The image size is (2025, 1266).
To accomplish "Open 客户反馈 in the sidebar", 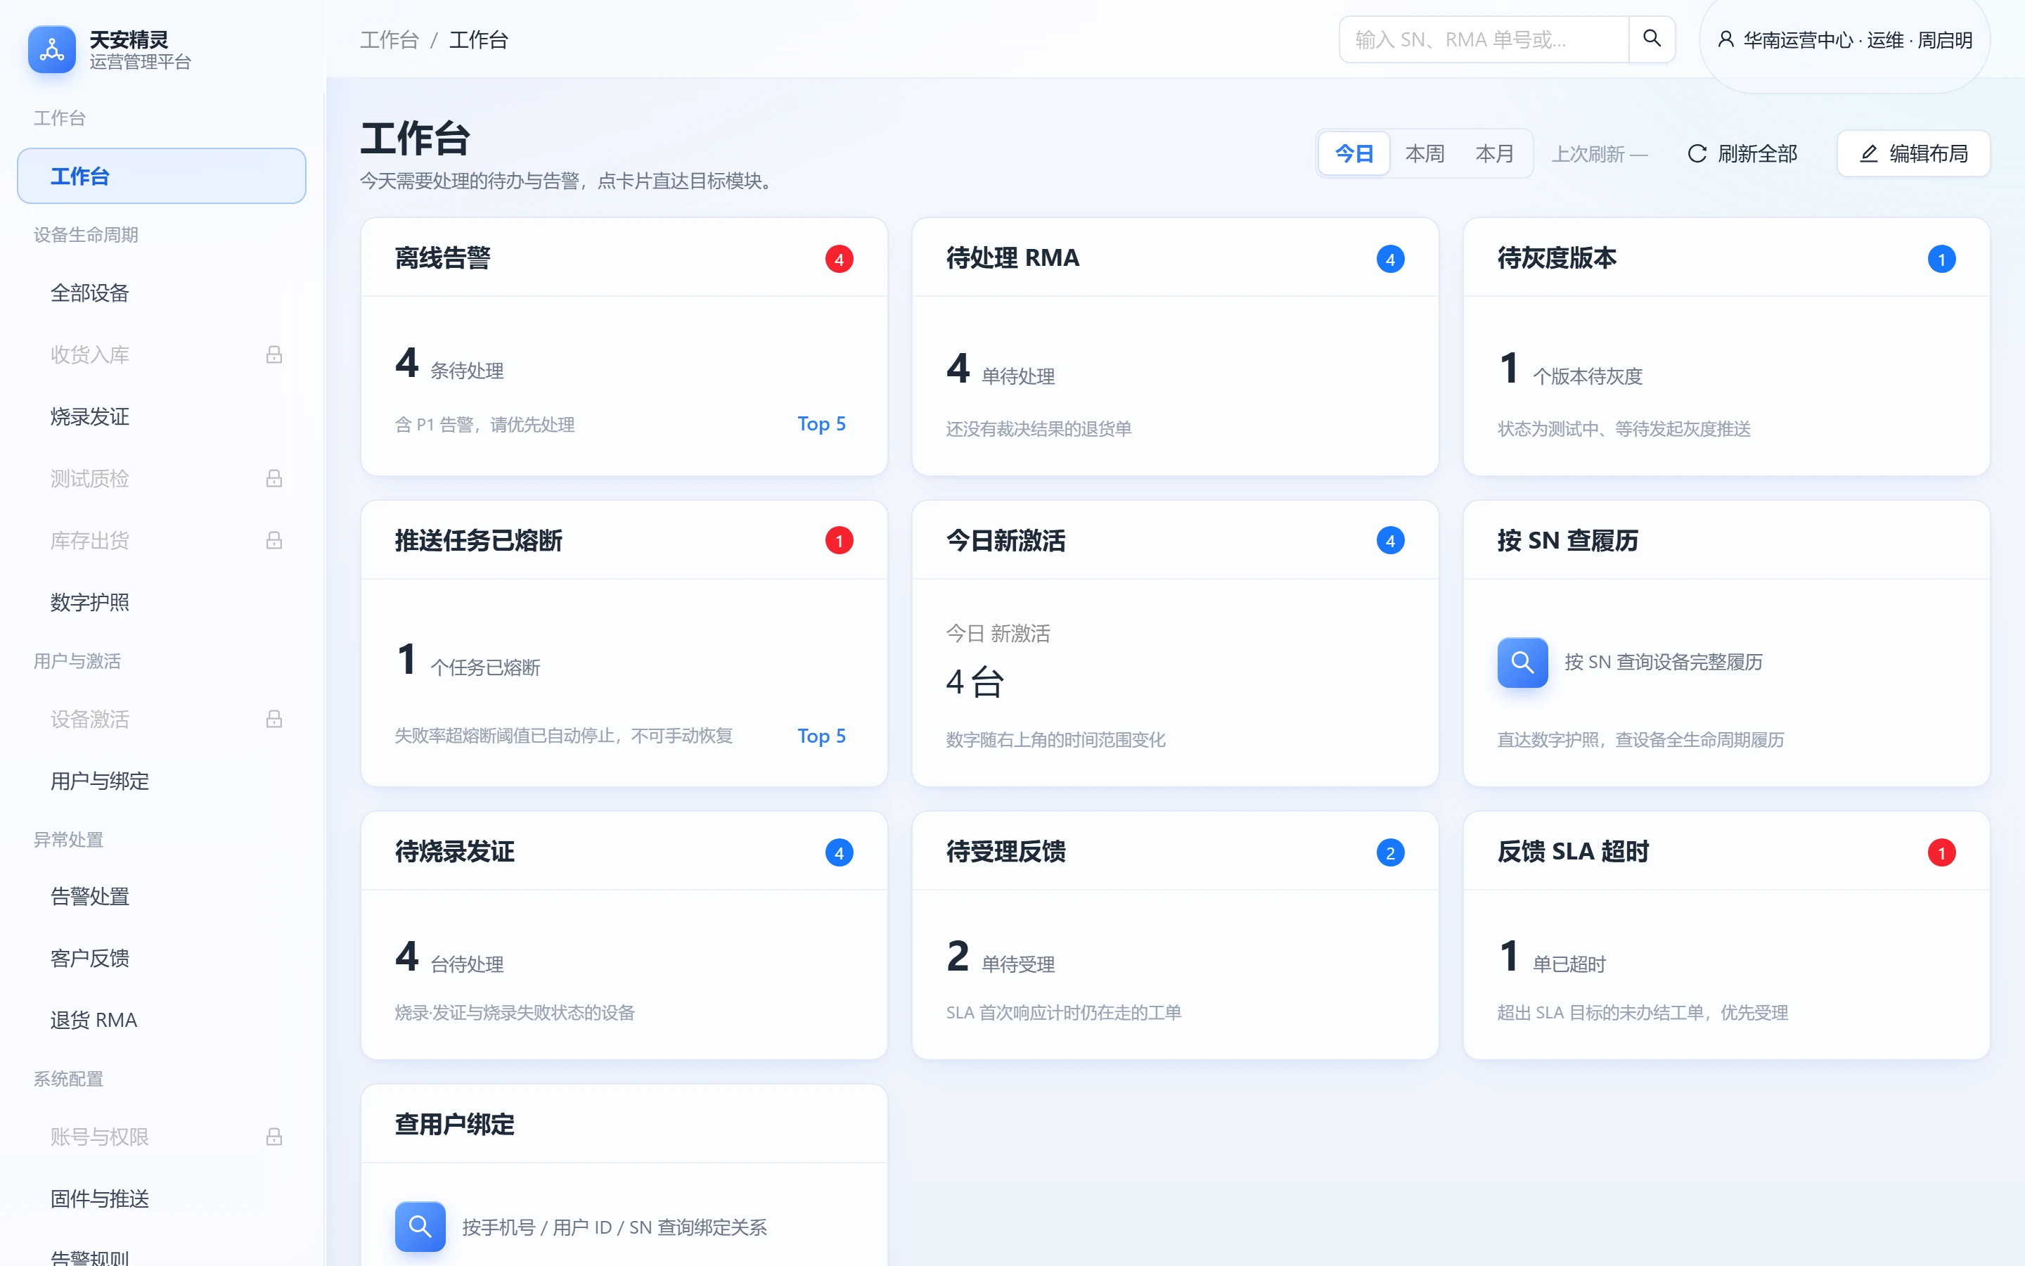I will click(162, 958).
